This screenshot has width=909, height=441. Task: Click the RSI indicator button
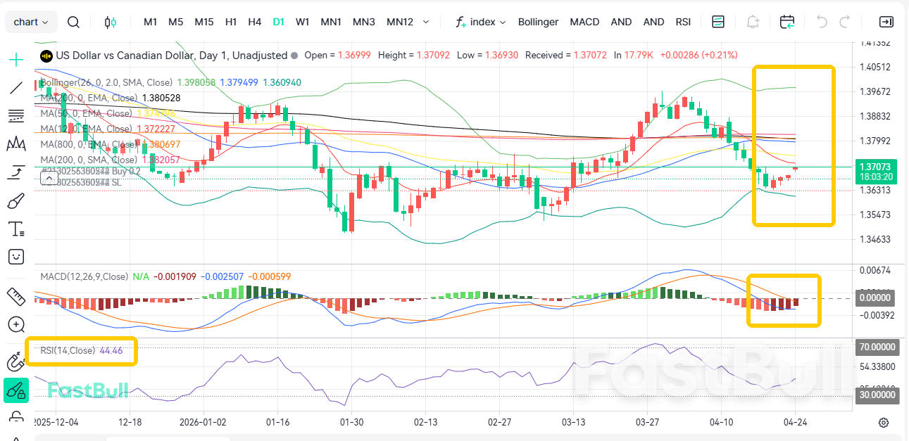click(683, 22)
